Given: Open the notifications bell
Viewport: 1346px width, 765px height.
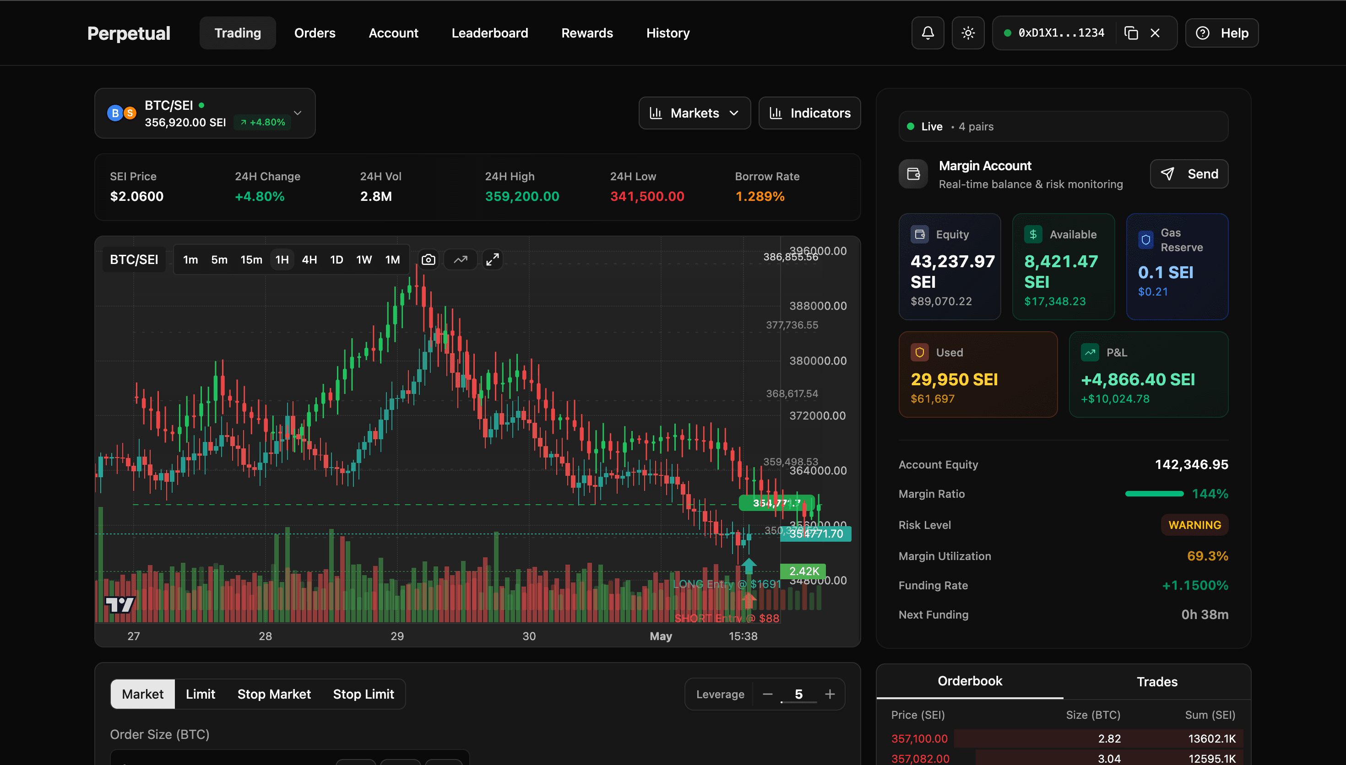Looking at the screenshot, I should (x=928, y=33).
